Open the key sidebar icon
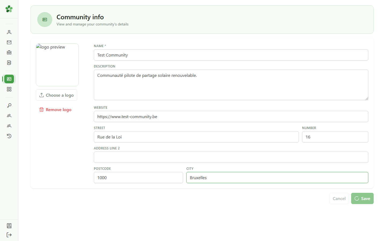Viewport: 386px width, 241px height. tap(9, 106)
